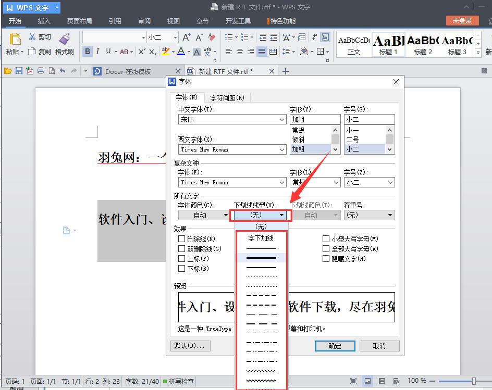Click the Cut (剪切) scissors icon
This screenshot has width=492, height=390.
click(x=32, y=36)
